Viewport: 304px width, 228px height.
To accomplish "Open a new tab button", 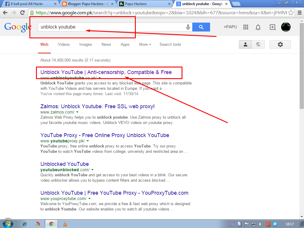I will tap(236, 4).
